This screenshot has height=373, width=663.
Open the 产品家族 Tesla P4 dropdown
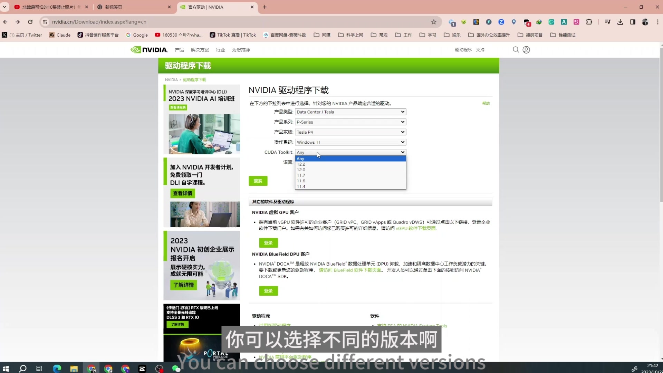click(350, 132)
